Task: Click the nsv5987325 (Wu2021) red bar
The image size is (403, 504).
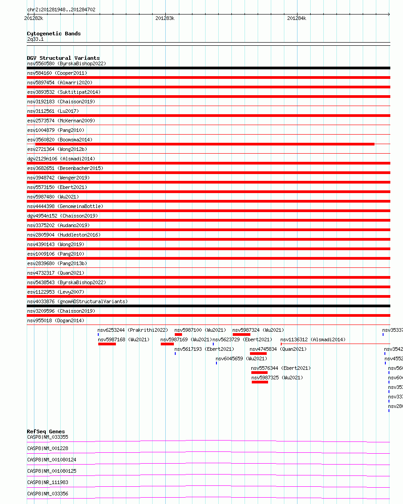Action: pyautogui.click(x=260, y=382)
